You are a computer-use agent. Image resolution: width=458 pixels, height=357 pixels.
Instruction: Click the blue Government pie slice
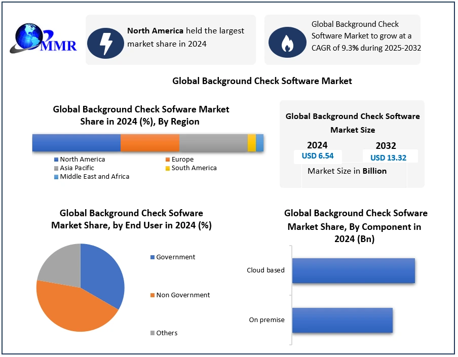click(x=104, y=273)
